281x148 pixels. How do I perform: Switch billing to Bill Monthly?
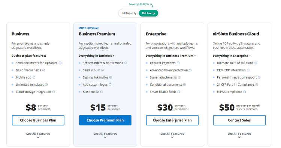click(x=129, y=13)
